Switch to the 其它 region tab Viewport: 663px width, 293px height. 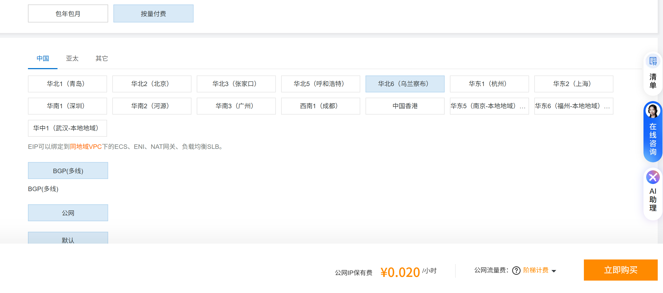[102, 59]
